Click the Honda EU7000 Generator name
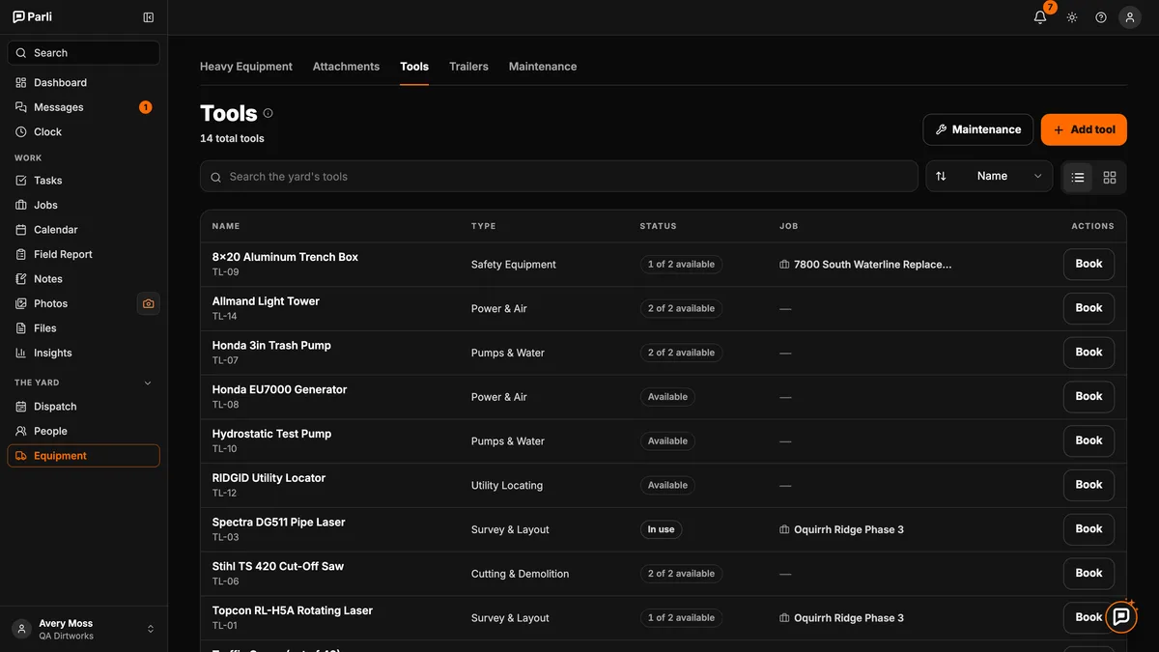1159x652 pixels. pyautogui.click(x=279, y=389)
